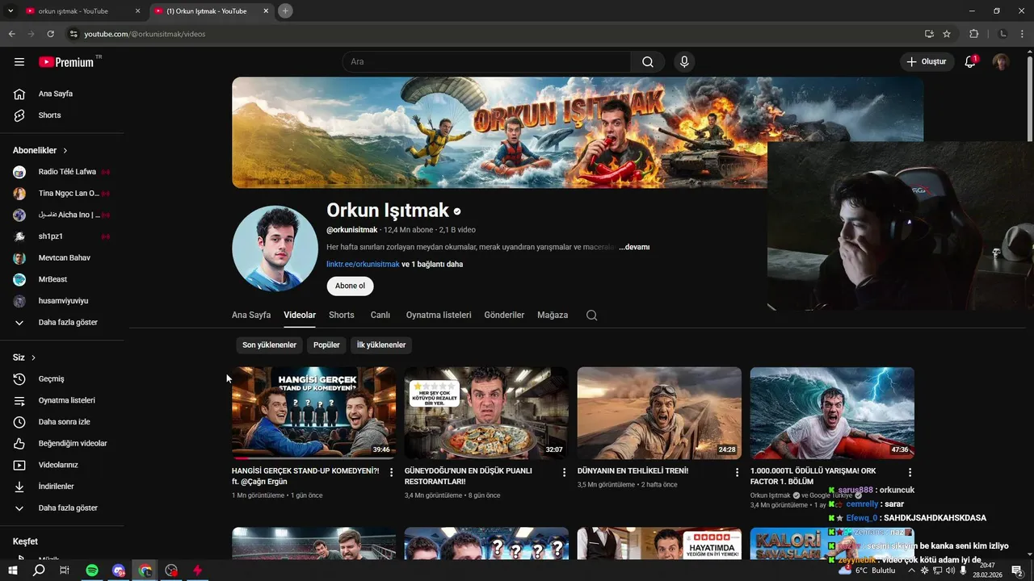Open a new Chrome tab
Screen dimensions: 1034x581
click(x=285, y=11)
